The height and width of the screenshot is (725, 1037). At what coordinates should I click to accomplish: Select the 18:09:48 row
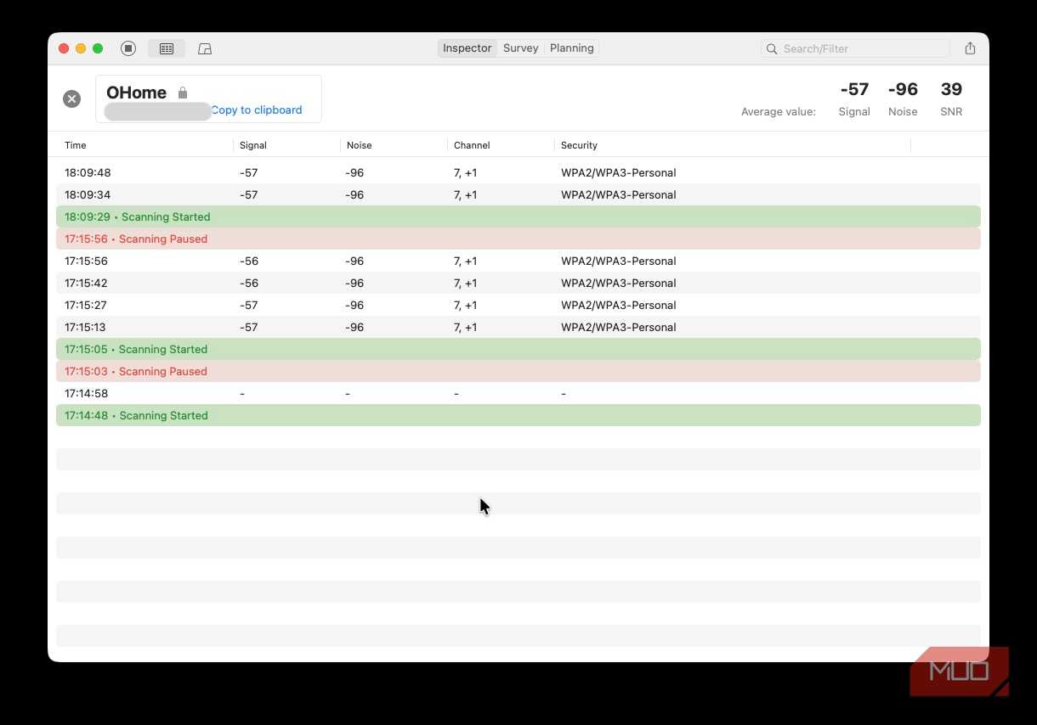tap(518, 172)
